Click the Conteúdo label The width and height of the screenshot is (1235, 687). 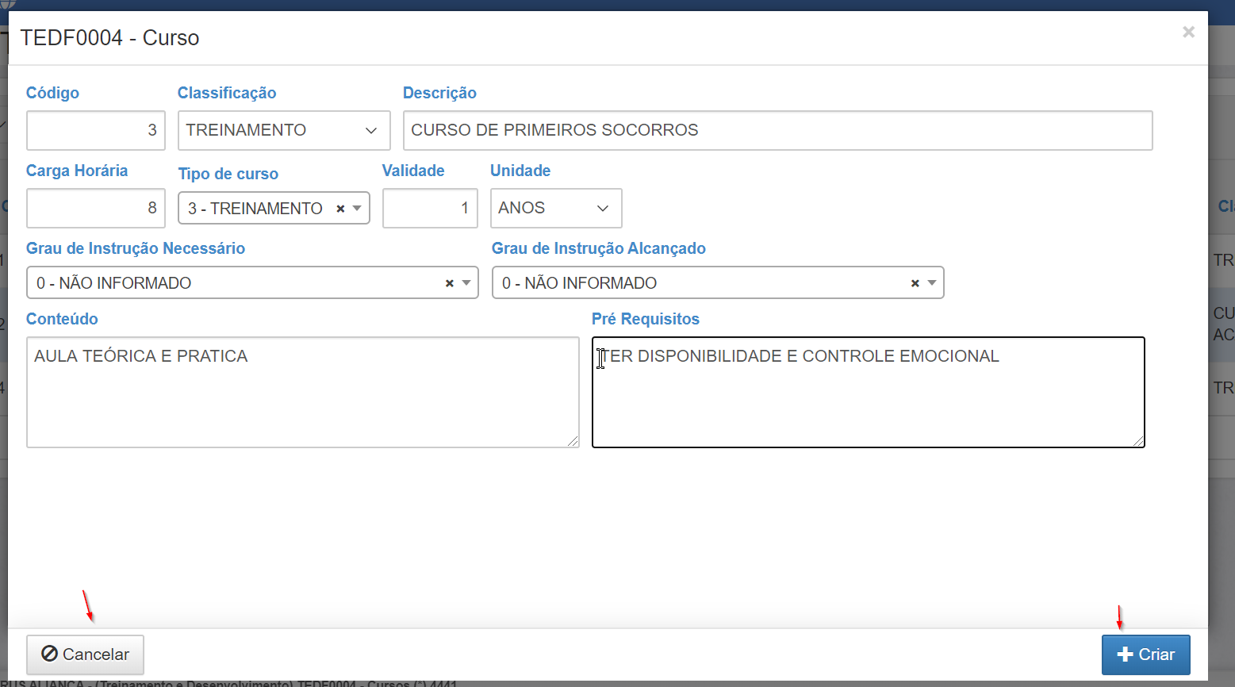(x=62, y=319)
